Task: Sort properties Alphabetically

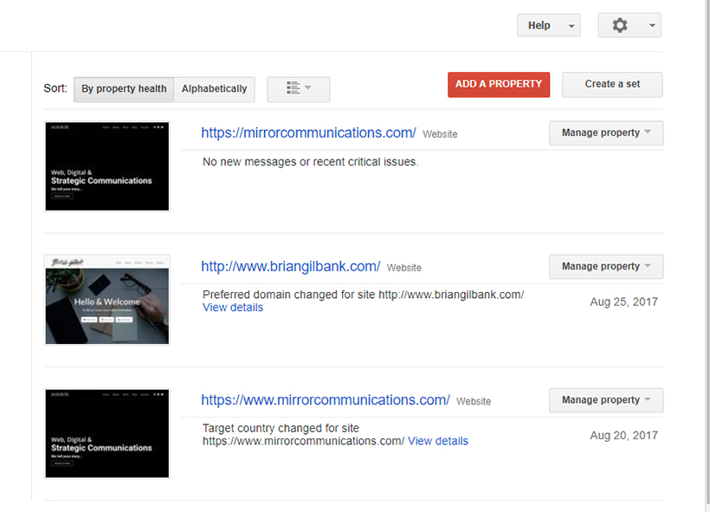Action: coord(214,89)
